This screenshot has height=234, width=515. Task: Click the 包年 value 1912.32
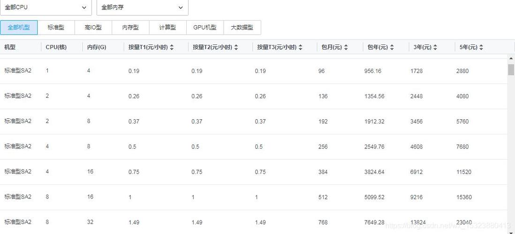pos(374,122)
